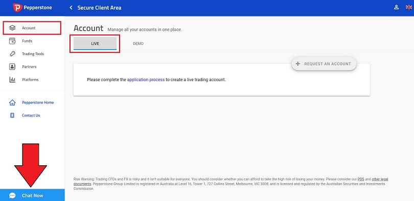Start a chat with Chat Now label
This screenshot has width=414, height=201.
(33, 195)
